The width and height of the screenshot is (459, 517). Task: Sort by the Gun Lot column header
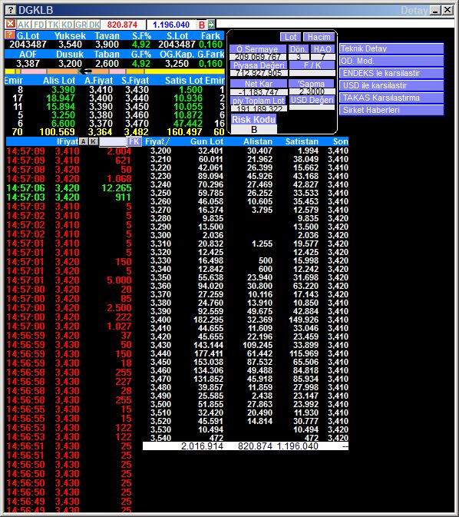(207, 141)
